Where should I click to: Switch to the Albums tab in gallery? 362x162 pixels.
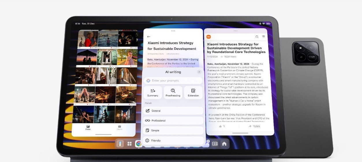(x=119, y=127)
